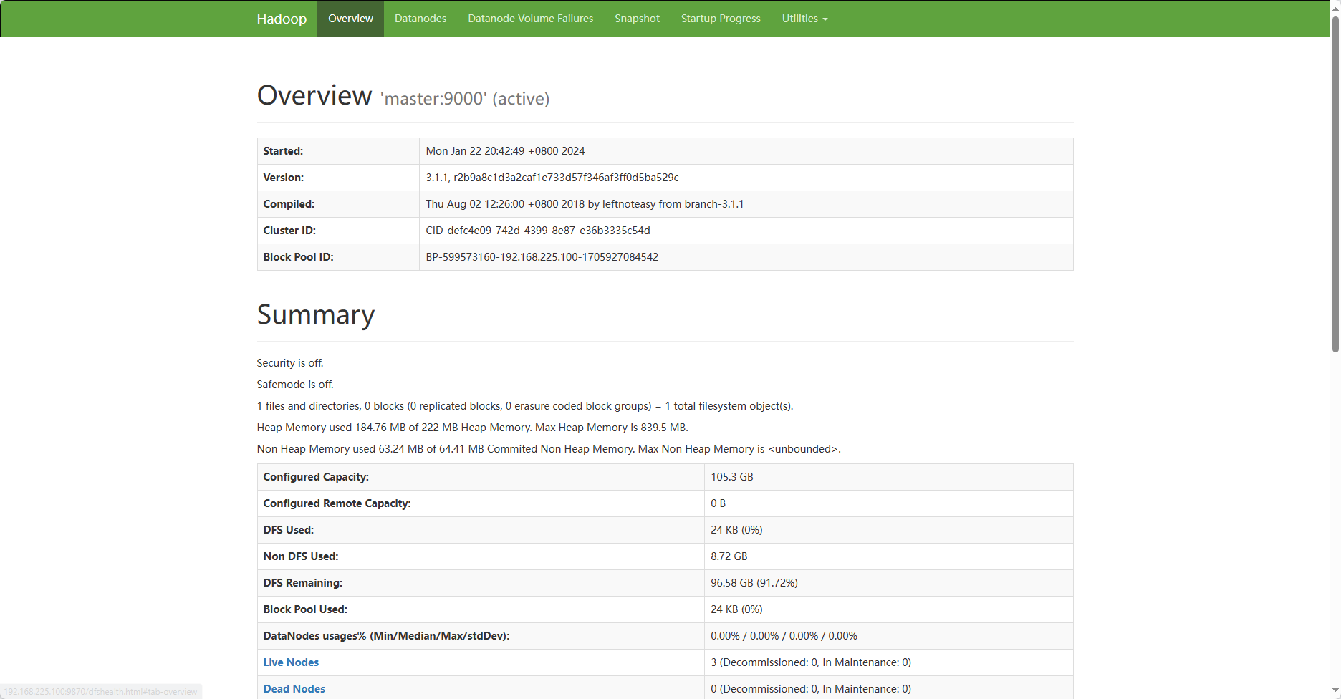Select DFS Remaining value 96.58 GB
Image resolution: width=1341 pixels, height=699 pixels.
coord(754,583)
